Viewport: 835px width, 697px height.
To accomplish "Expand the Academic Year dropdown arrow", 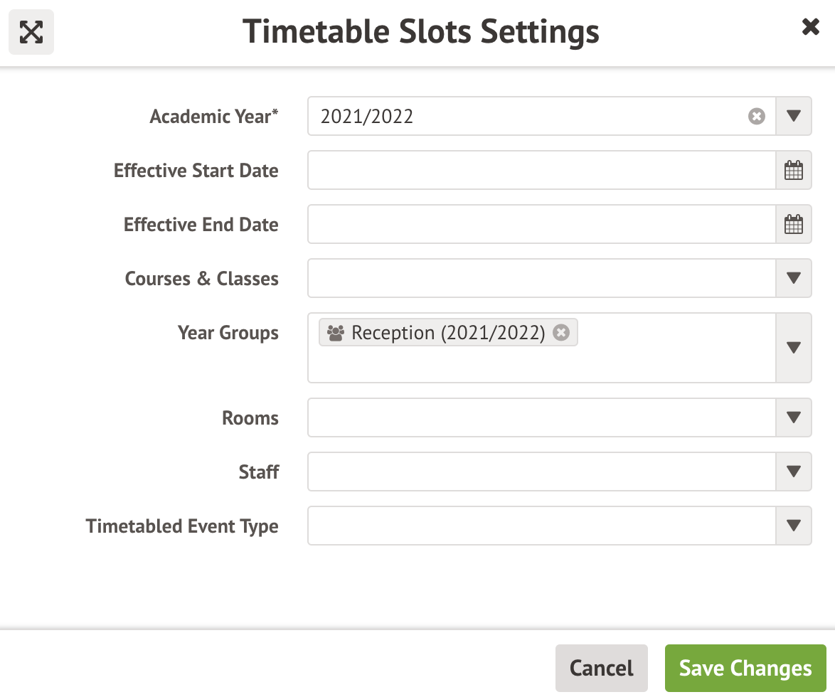I will click(x=794, y=117).
